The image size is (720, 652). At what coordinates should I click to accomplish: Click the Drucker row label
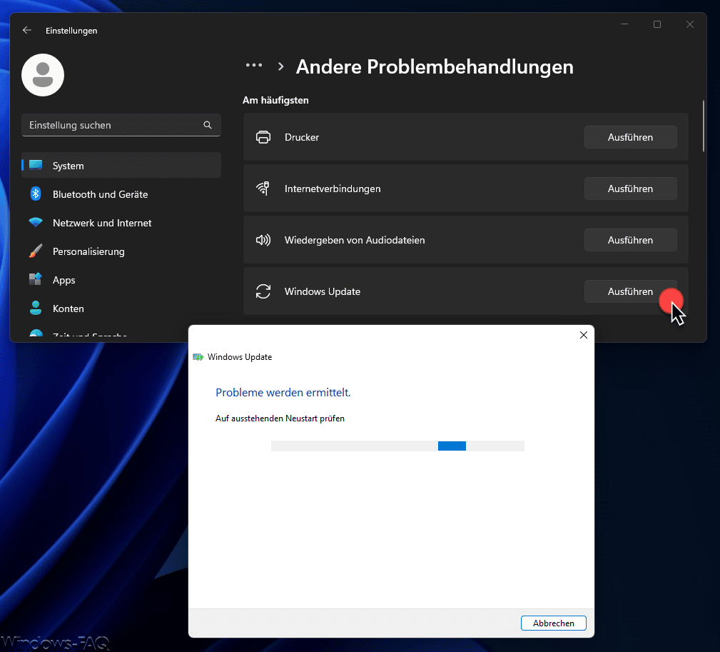coord(302,137)
